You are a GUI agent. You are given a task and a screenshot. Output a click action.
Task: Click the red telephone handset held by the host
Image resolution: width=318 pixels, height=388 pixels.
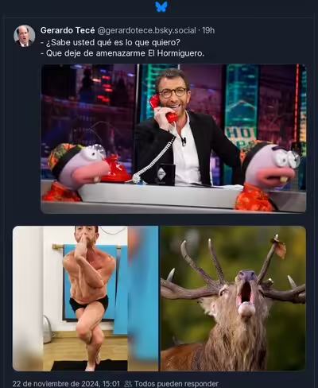(x=164, y=108)
